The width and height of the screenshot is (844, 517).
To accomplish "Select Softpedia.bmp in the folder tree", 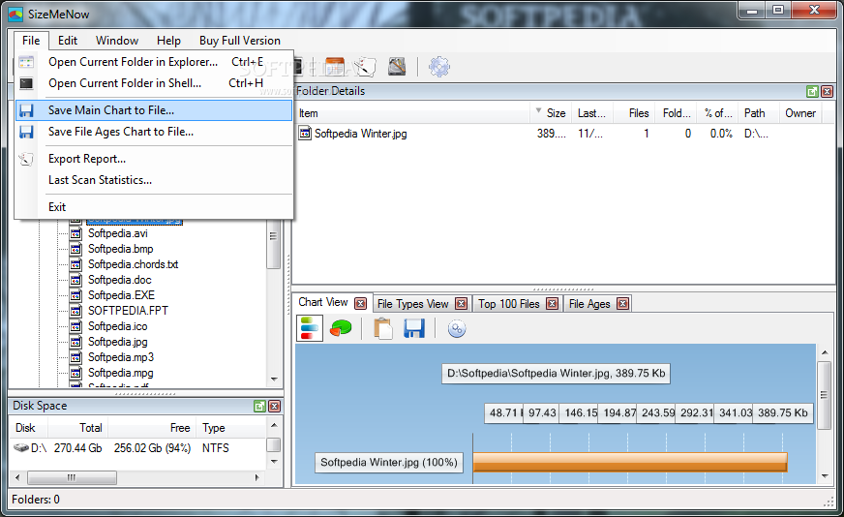I will click(x=121, y=249).
